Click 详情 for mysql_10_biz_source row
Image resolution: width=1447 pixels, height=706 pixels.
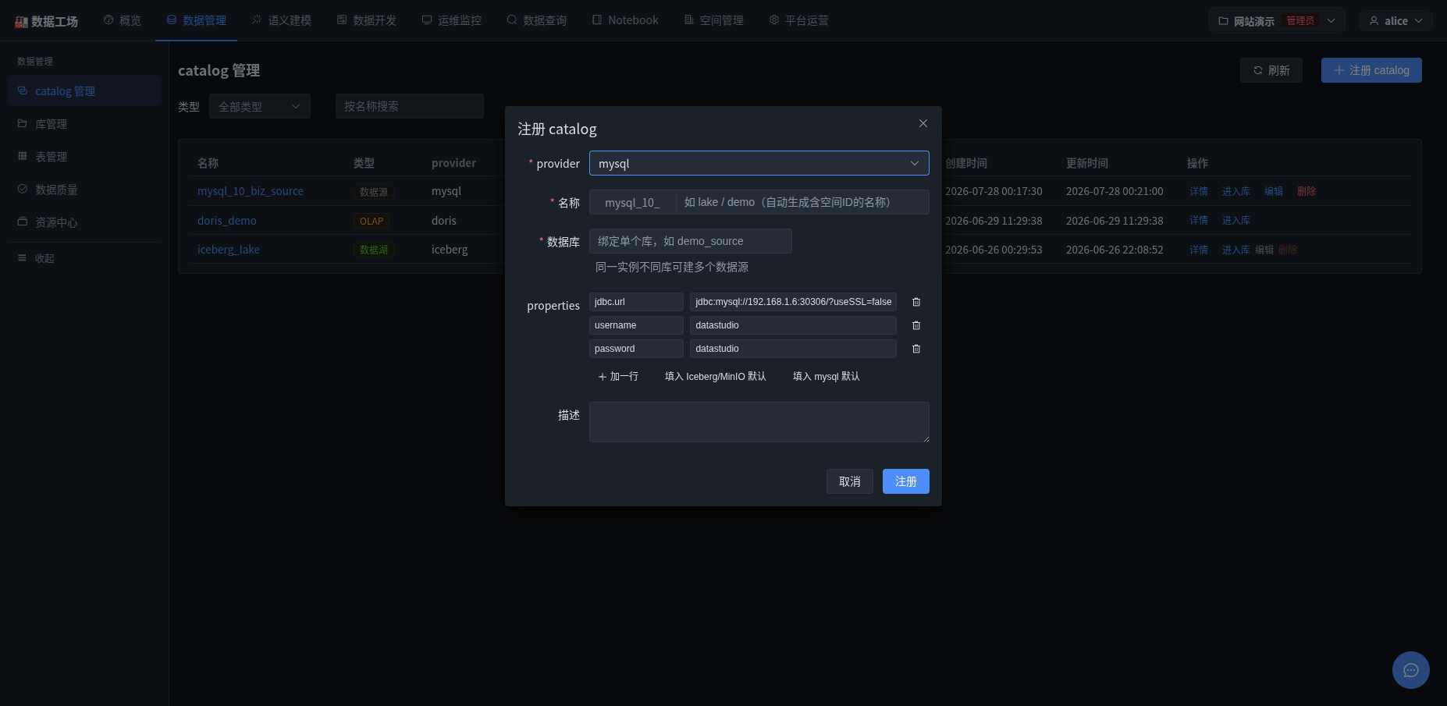pyautogui.click(x=1199, y=191)
